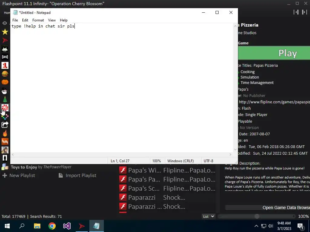This screenshot has height=232, width=310.
Task: Open the colorful checkered squares playlist icon
Action: [5, 116]
